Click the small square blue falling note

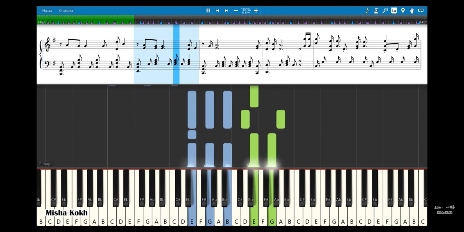[192, 135]
